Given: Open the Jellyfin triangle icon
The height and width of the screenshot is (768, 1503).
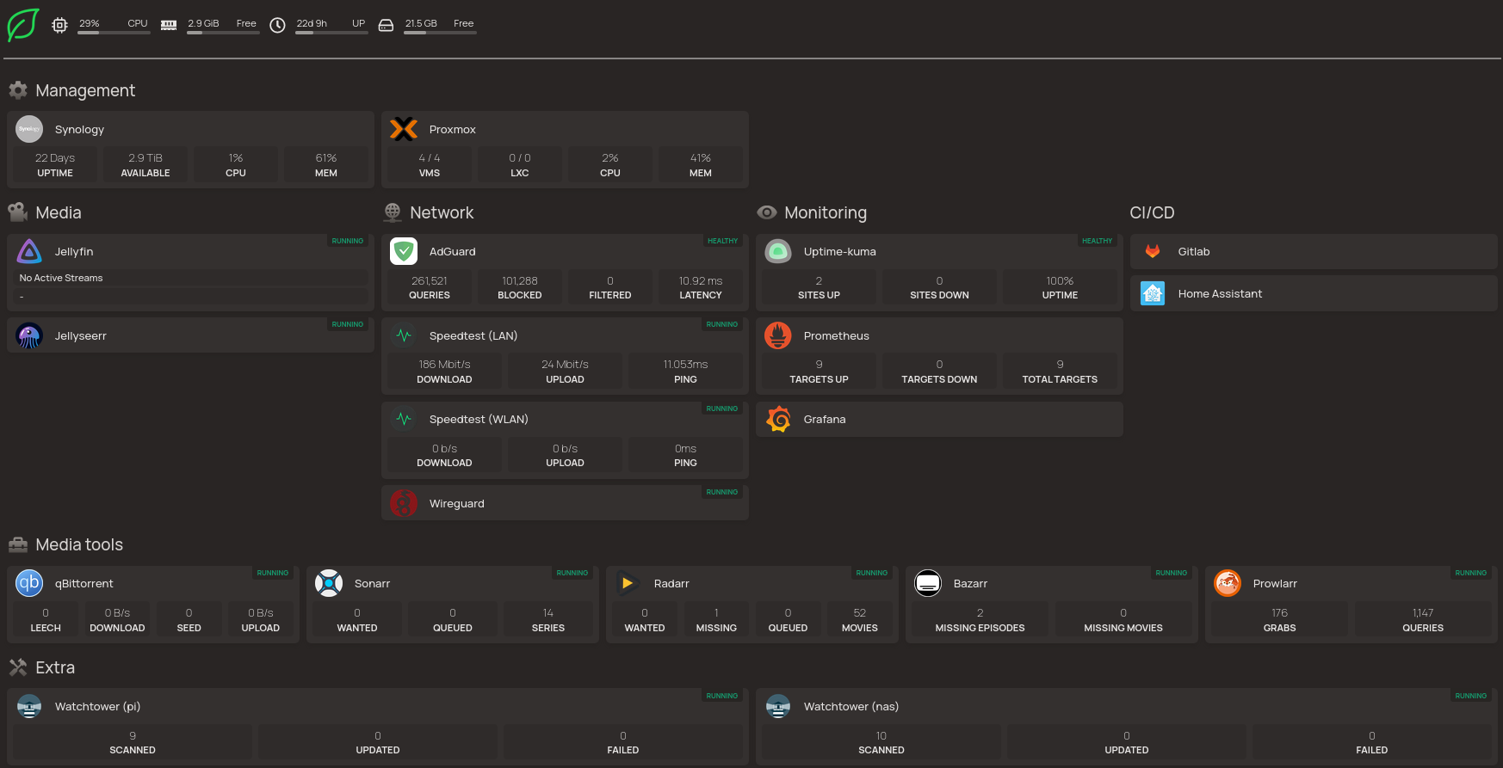Looking at the screenshot, I should [x=29, y=251].
